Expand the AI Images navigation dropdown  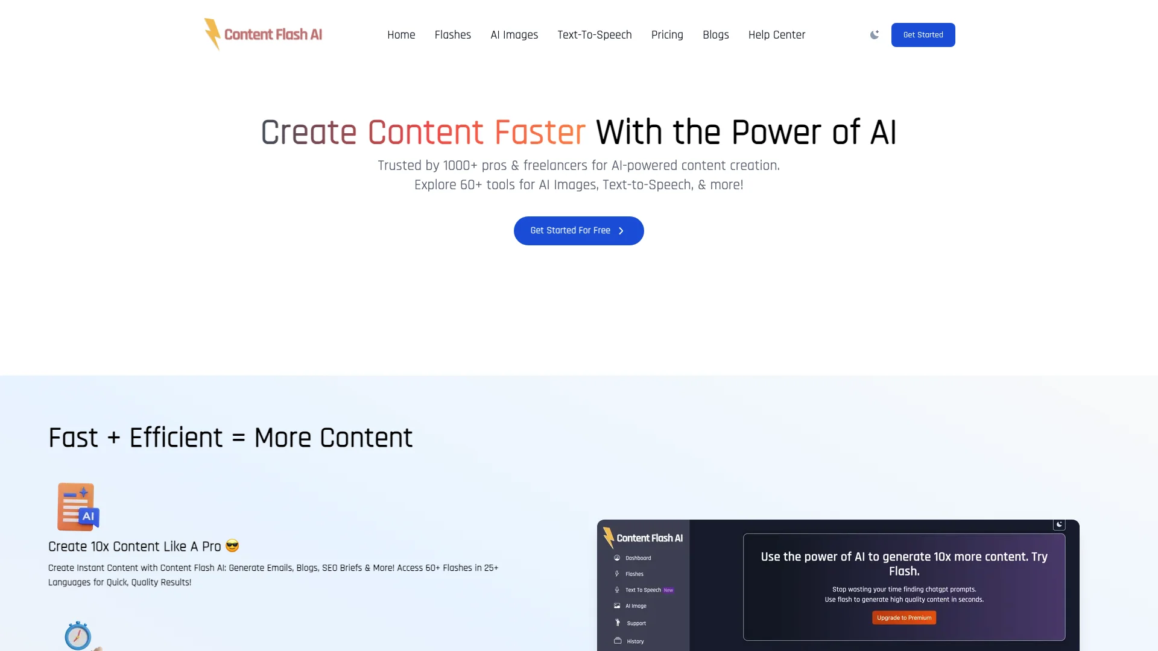514,34
